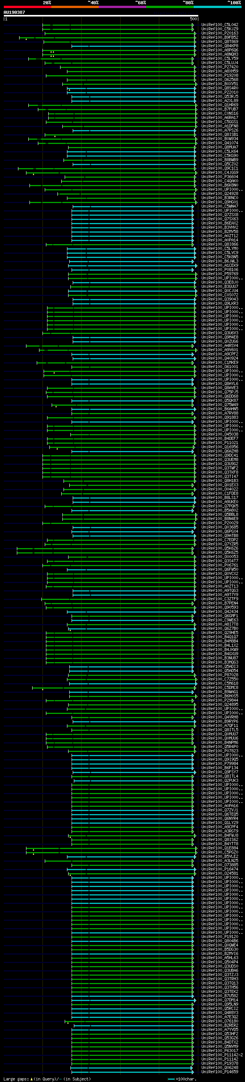Select hit label UniRef100_A9UKE0
The width and height of the screenshot is (245, 1082).
click(x=220, y=502)
